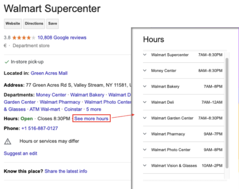This screenshot has height=189, width=239.
Task: Click the 9AM–7PM Walmart Pharmacy hours text
Action: 213,134
